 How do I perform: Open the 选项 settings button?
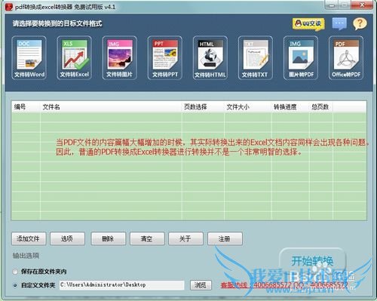[67, 238]
